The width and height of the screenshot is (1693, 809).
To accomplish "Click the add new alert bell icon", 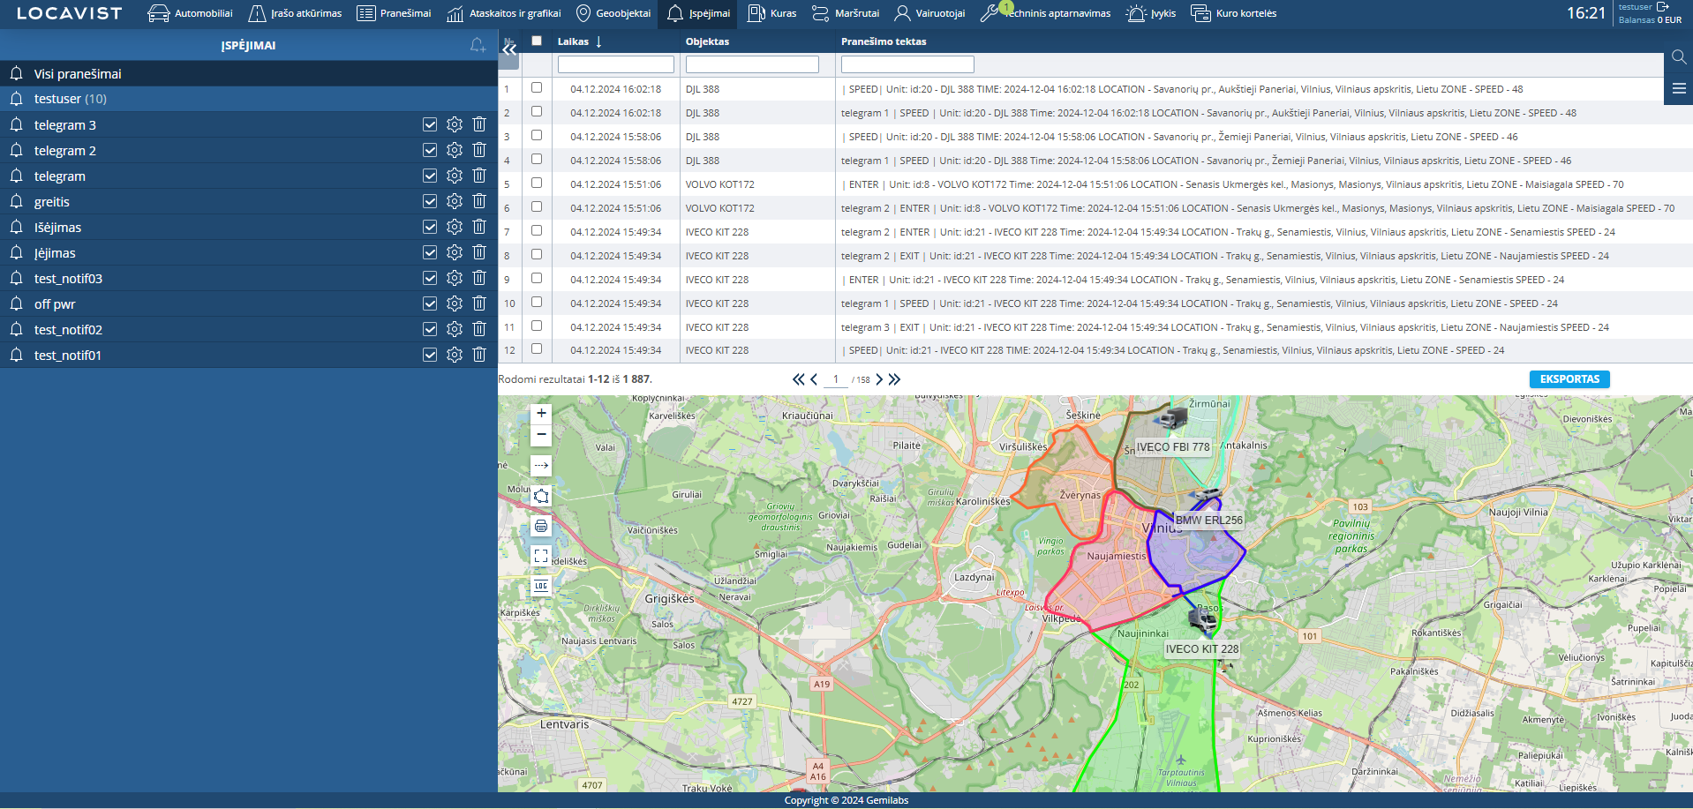I will (x=478, y=45).
